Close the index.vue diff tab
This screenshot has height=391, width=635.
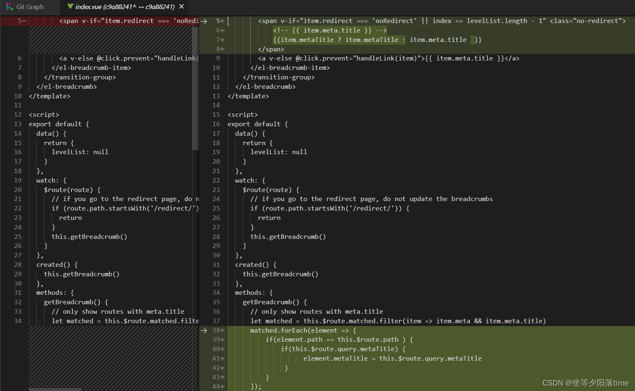pyautogui.click(x=182, y=7)
